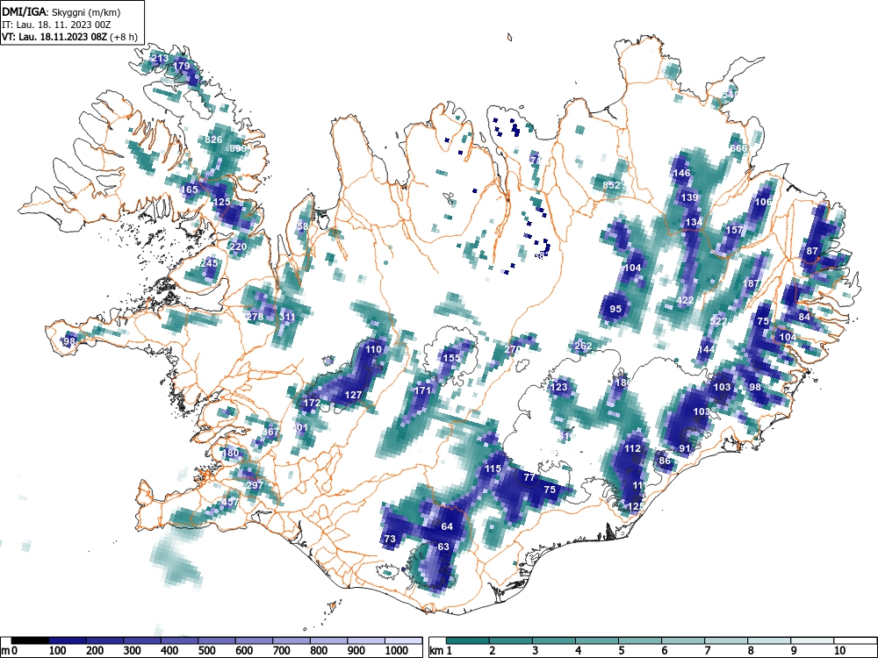Click the 220 value label
Screen dimensions: 878x658
tap(239, 247)
